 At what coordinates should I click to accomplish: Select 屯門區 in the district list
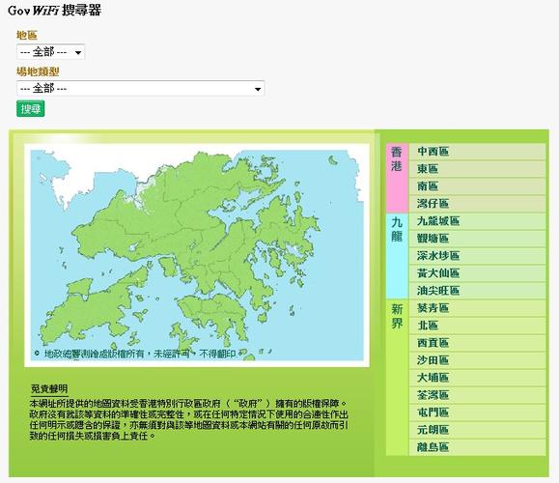(477, 412)
